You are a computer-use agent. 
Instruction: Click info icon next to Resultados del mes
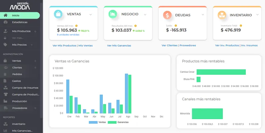[x=135, y=26]
